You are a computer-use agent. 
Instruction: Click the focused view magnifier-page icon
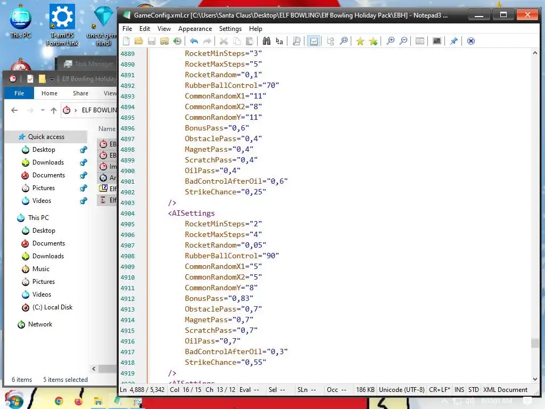click(296, 41)
